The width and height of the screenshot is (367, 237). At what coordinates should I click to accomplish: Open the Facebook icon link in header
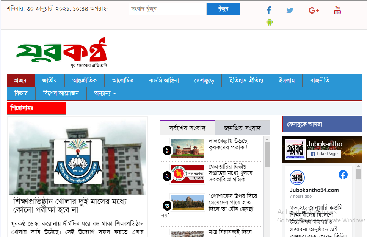(269, 10)
